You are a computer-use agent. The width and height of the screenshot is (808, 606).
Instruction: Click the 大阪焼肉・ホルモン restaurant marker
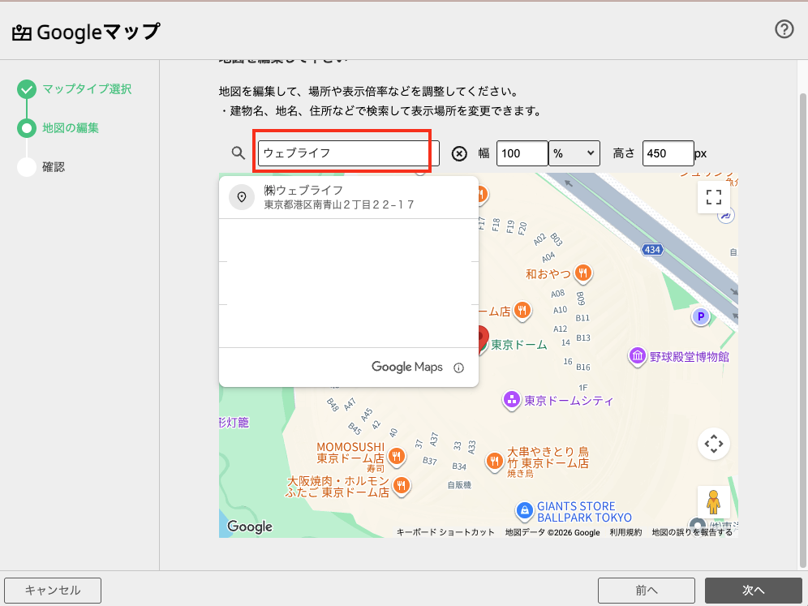(x=402, y=485)
